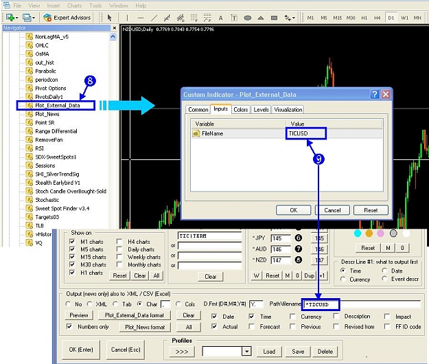This screenshot has height=364, width=429.
Task: Click the Plot_News format button
Action: click(x=145, y=327)
